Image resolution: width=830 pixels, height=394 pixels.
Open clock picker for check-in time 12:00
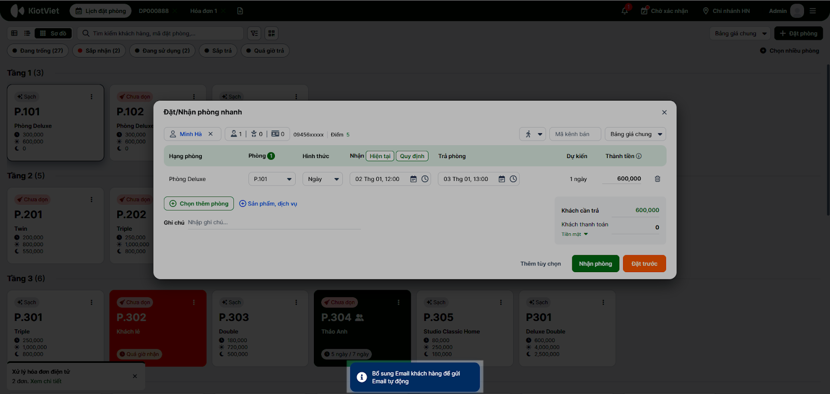(x=425, y=179)
